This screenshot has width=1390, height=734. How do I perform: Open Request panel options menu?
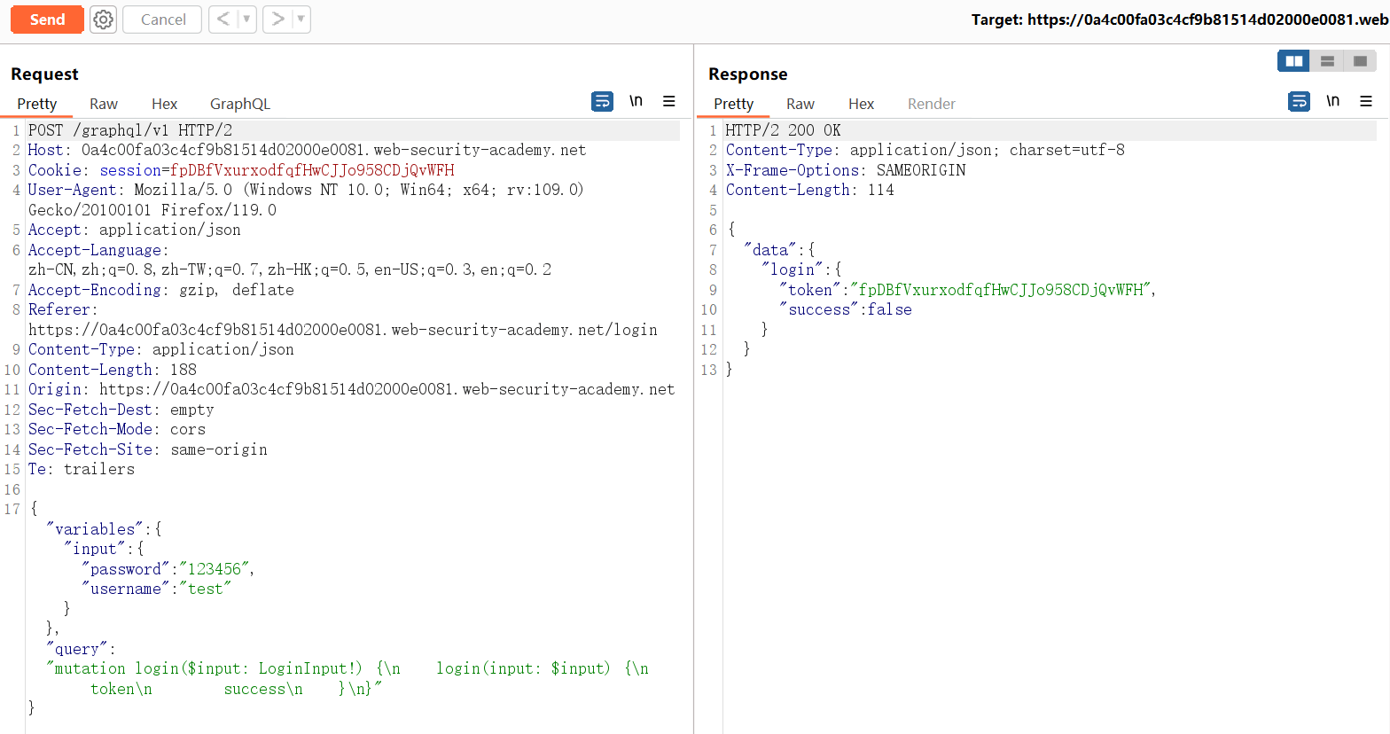point(669,102)
